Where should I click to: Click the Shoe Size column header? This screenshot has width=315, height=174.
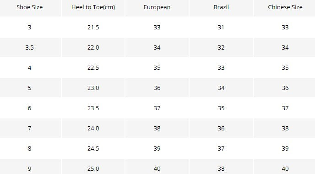(x=29, y=7)
